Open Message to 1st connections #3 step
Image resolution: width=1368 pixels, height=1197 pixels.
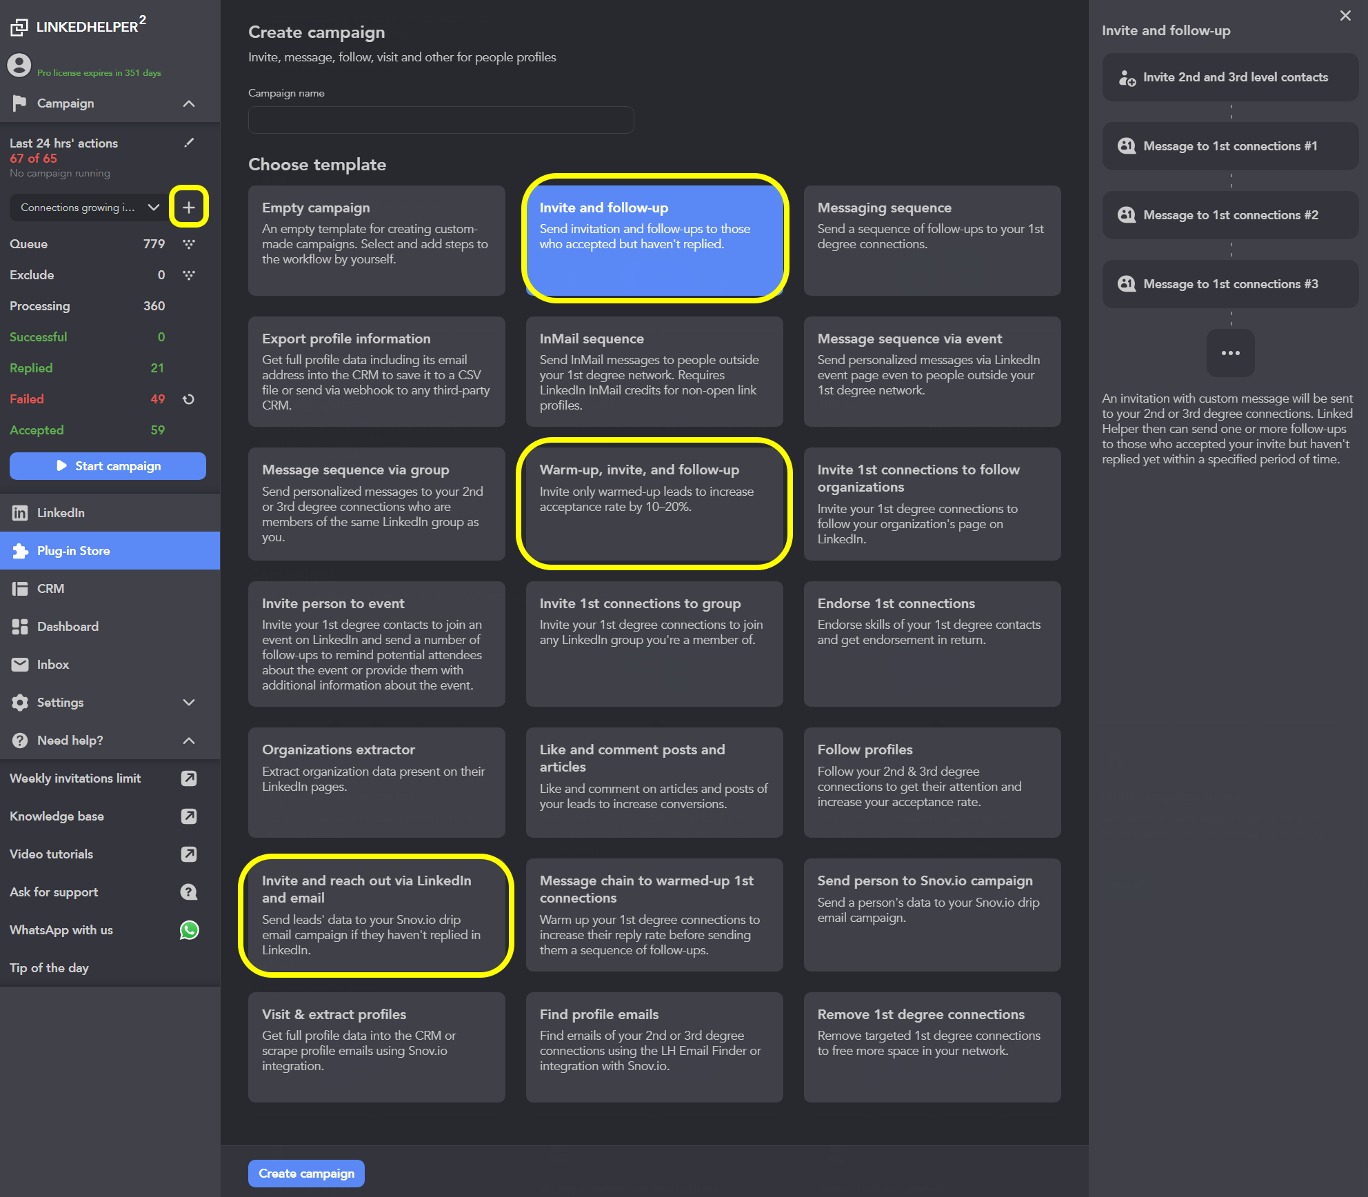(1231, 284)
